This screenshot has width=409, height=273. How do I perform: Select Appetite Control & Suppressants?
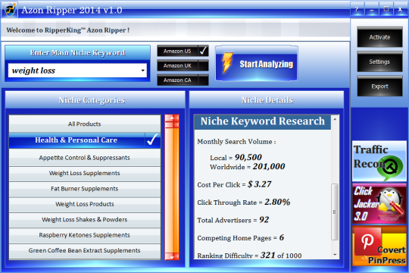pos(85,158)
